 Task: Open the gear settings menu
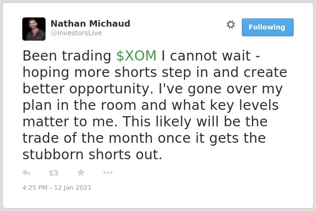(x=231, y=25)
